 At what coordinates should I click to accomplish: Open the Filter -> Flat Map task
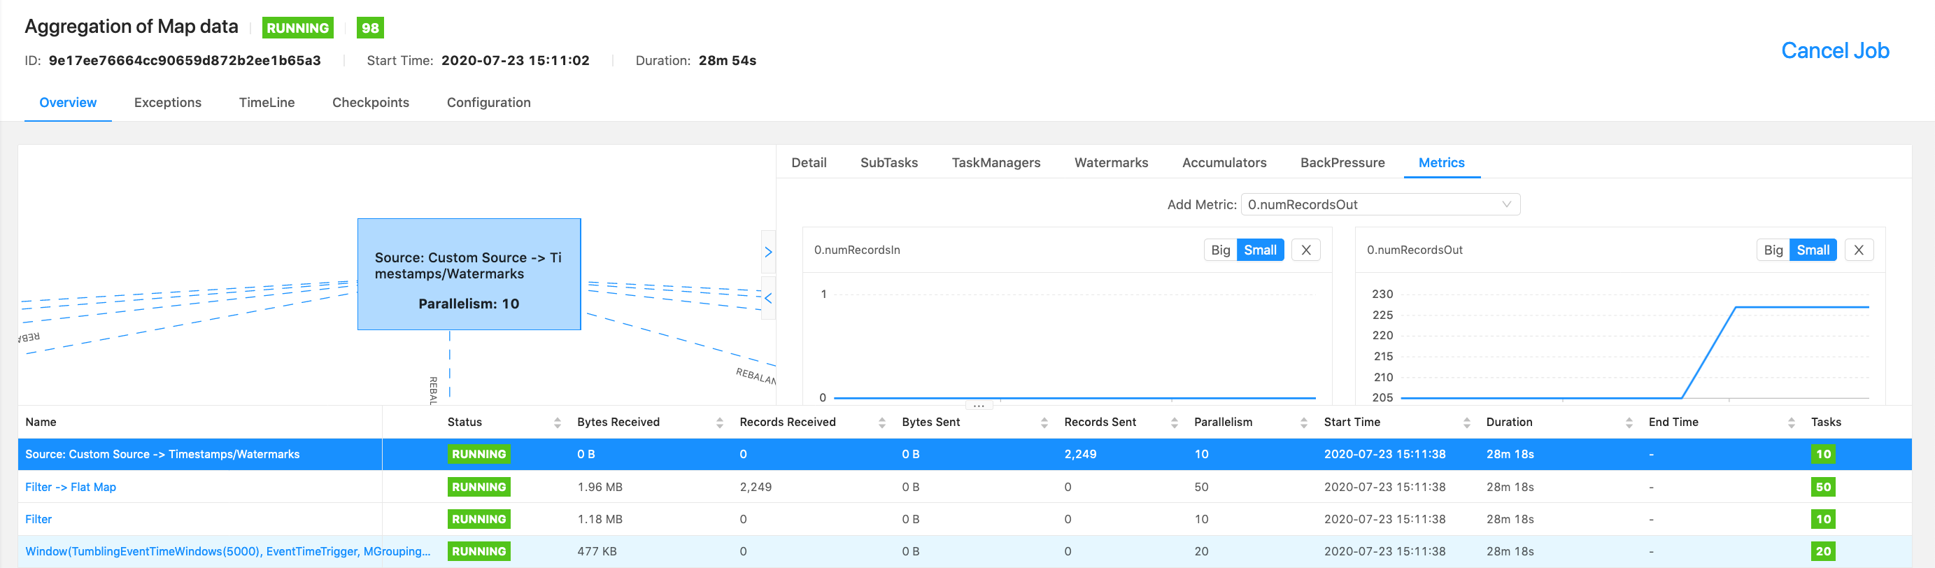[71, 487]
